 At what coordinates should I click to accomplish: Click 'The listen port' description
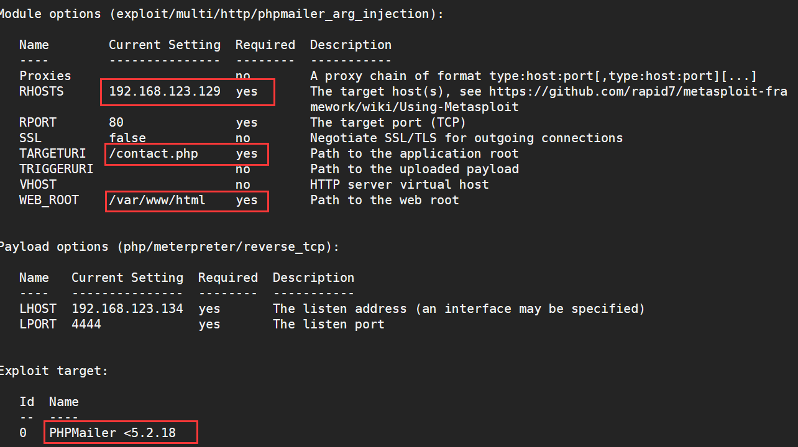(x=329, y=324)
